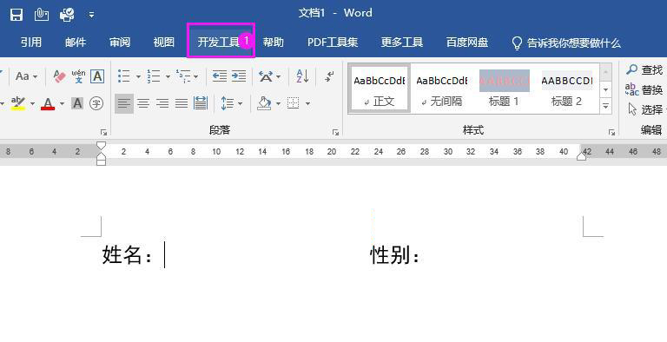
Task: Toggle distributed alignment
Action: click(x=200, y=103)
